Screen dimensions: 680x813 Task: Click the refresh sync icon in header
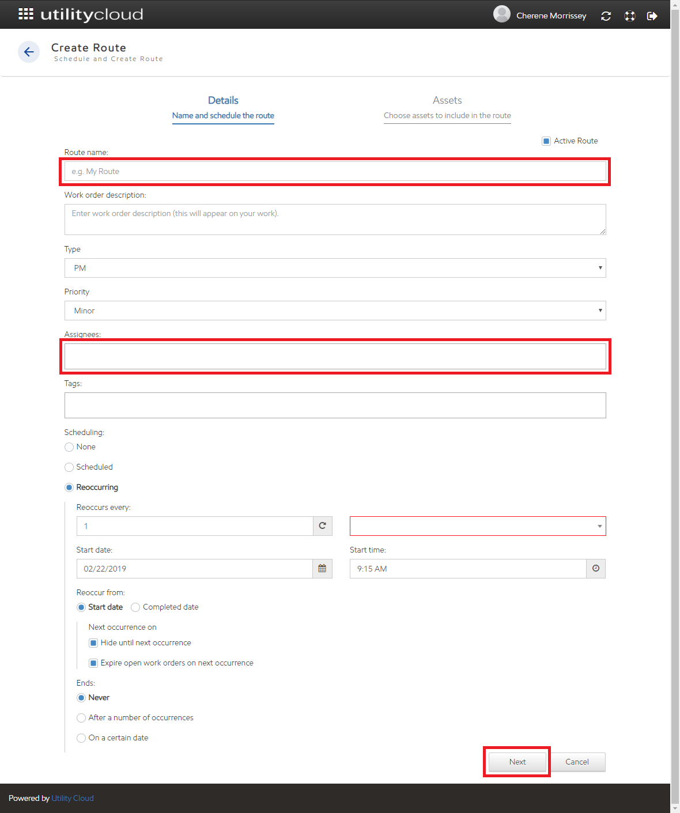pos(606,16)
